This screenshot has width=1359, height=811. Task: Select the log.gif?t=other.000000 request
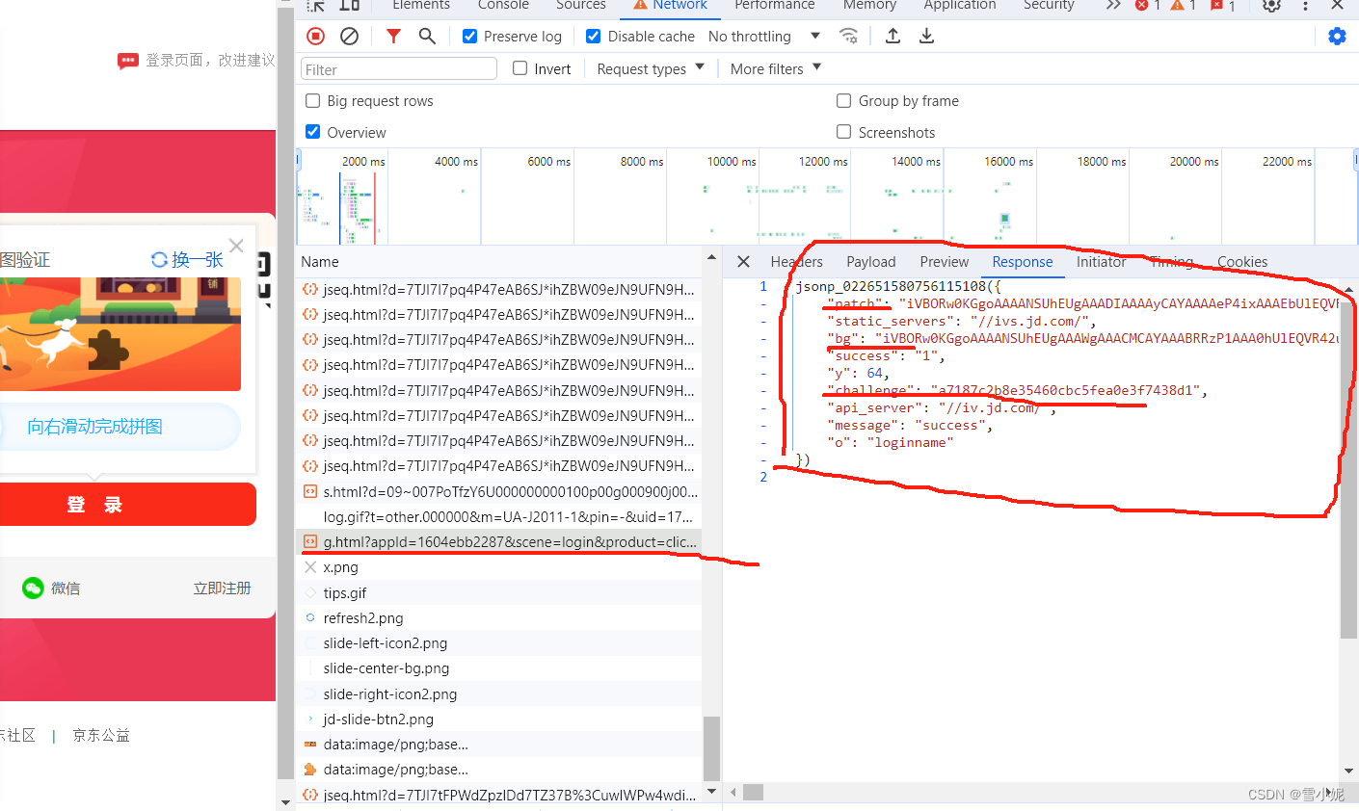[x=499, y=516]
